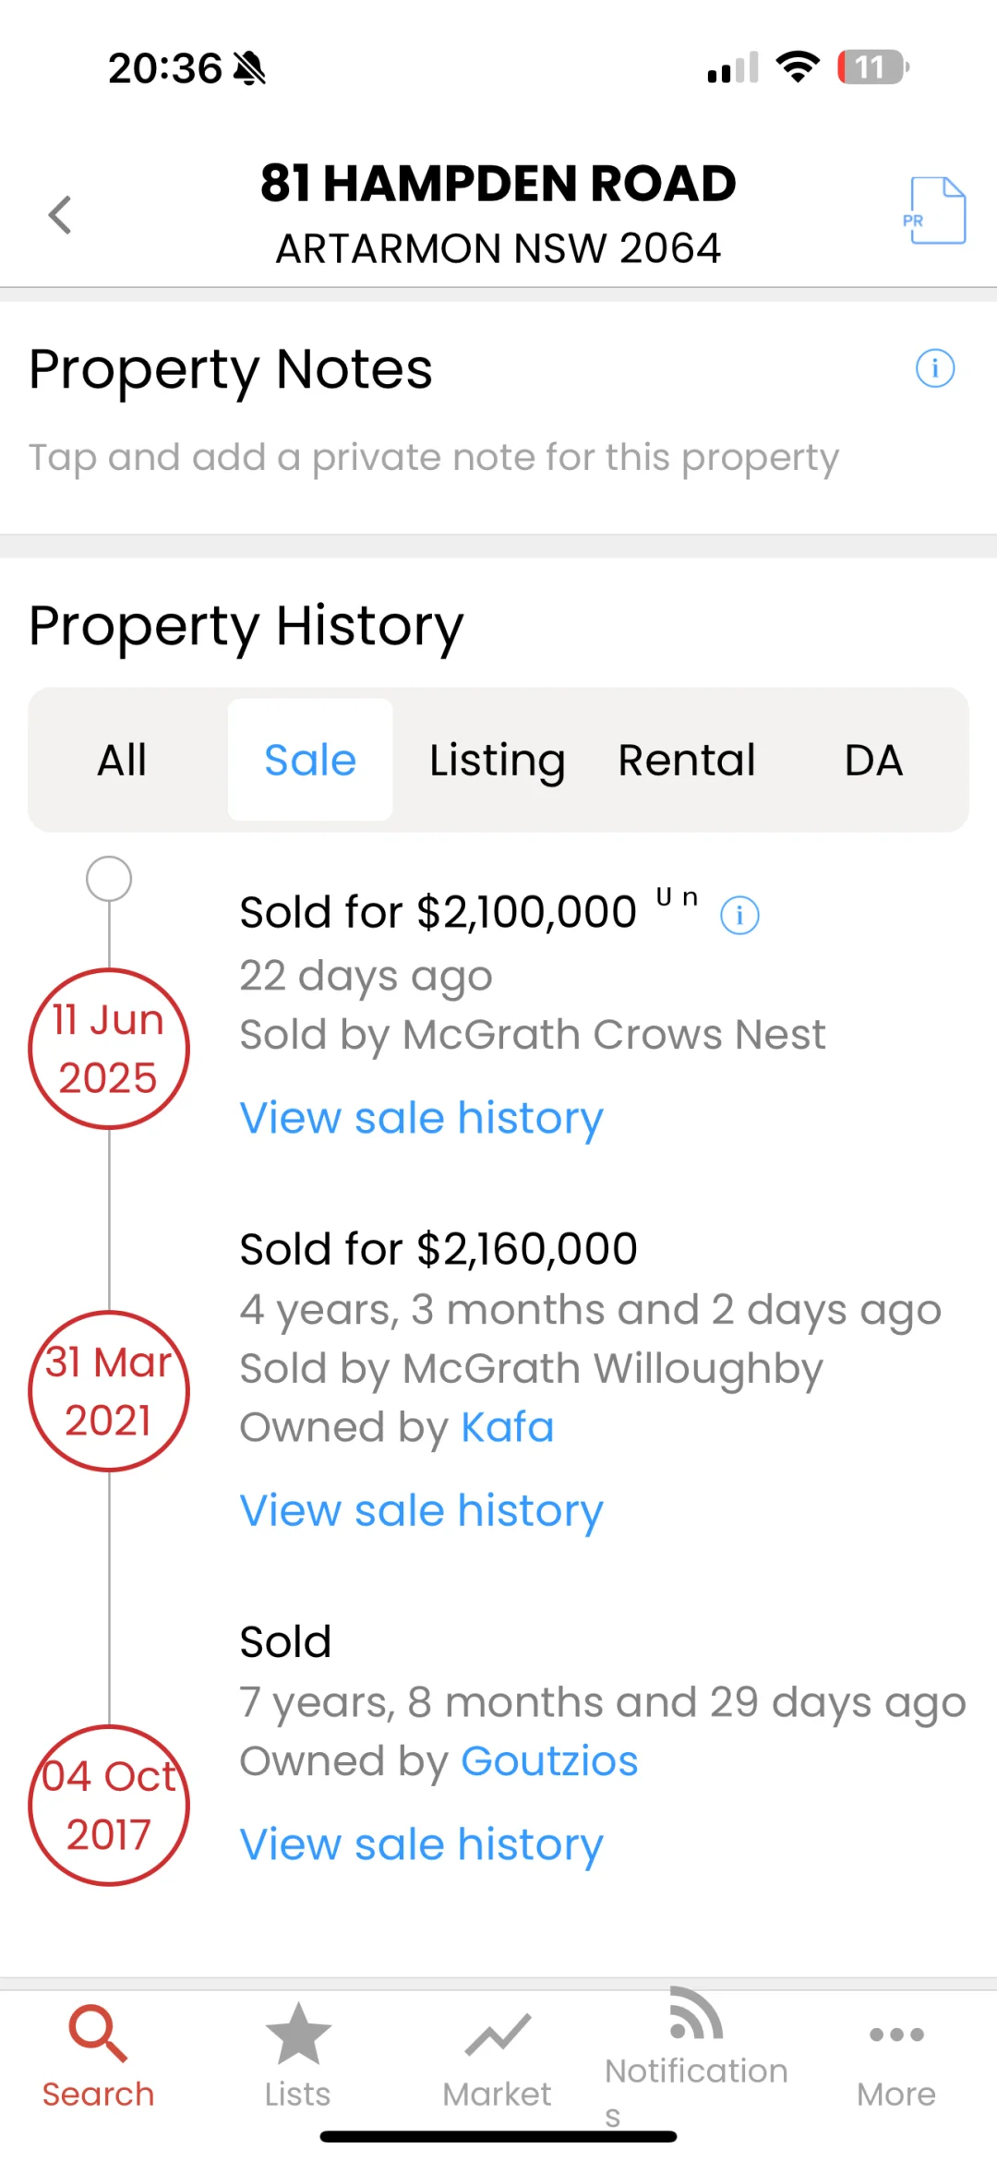Open Notifications feed icon
997x2161 pixels.
tap(696, 2012)
